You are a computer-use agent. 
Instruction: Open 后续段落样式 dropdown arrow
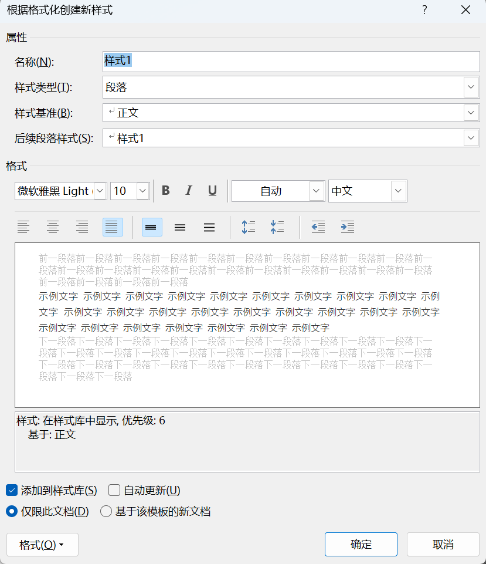pyautogui.click(x=471, y=138)
